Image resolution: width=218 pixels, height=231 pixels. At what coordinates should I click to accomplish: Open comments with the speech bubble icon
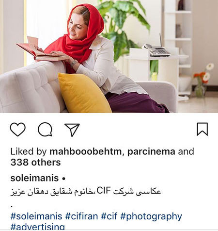(45, 130)
